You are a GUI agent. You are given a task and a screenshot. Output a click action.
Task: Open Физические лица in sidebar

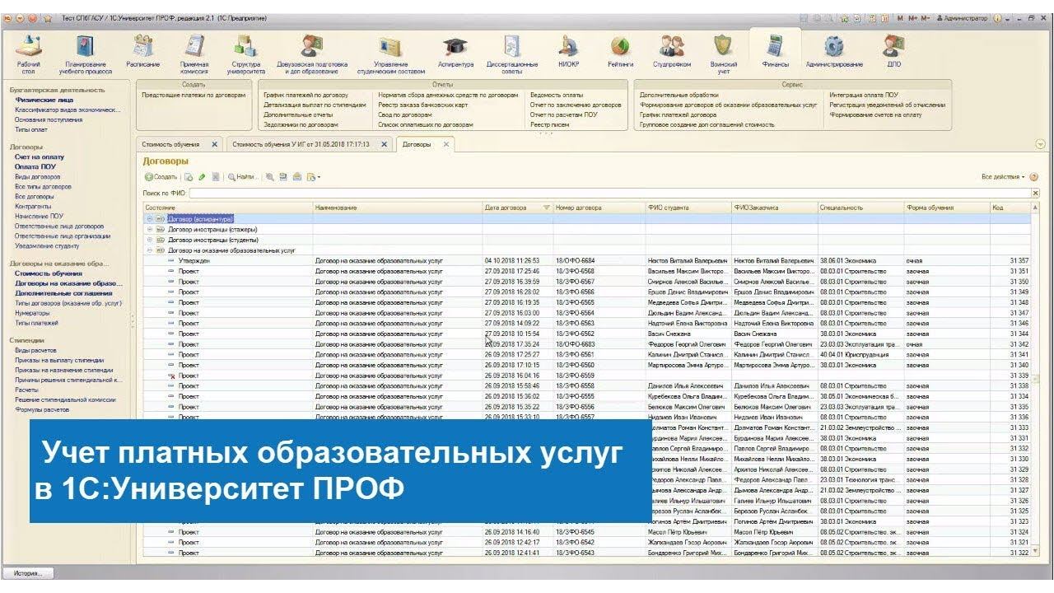44,100
